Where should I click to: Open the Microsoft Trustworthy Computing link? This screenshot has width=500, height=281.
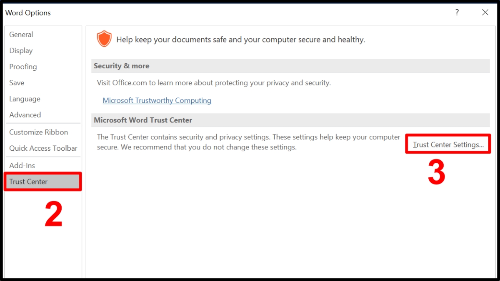(157, 100)
